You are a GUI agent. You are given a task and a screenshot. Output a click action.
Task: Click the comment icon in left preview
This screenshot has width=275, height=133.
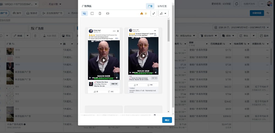tap(109, 91)
